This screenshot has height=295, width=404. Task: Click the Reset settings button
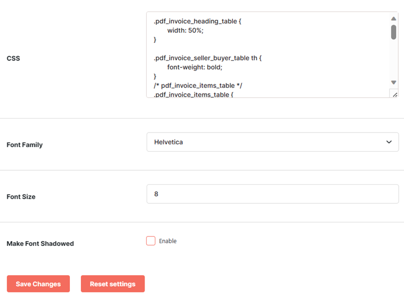point(112,284)
